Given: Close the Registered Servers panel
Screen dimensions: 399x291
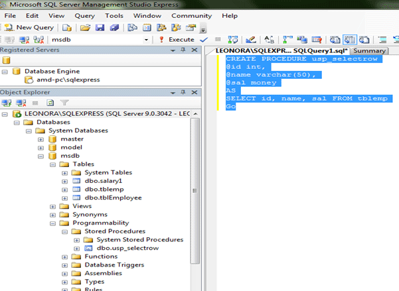Looking at the screenshot, I should 195,50.
